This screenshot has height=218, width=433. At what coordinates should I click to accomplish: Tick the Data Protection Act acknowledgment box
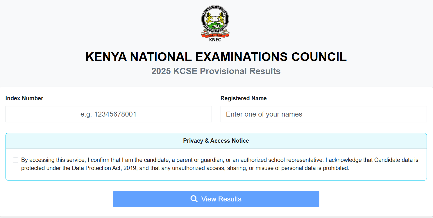[x=15, y=160]
